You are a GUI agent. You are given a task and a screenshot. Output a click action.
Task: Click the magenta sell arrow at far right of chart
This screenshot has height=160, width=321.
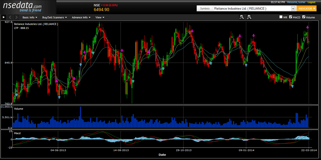pyautogui.click(x=307, y=28)
